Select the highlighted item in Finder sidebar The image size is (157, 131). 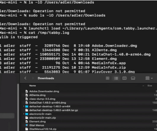coord(7,116)
